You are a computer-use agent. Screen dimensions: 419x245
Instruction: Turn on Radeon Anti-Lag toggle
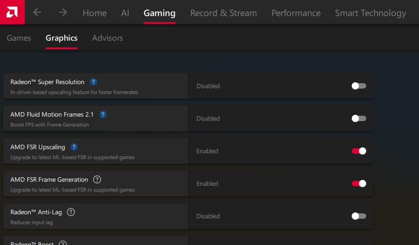click(358, 216)
